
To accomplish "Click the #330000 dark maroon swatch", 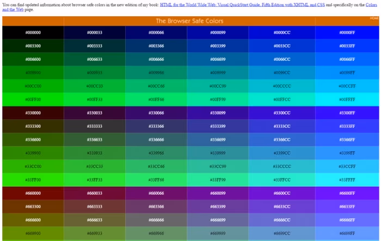I will (x=33, y=113).
